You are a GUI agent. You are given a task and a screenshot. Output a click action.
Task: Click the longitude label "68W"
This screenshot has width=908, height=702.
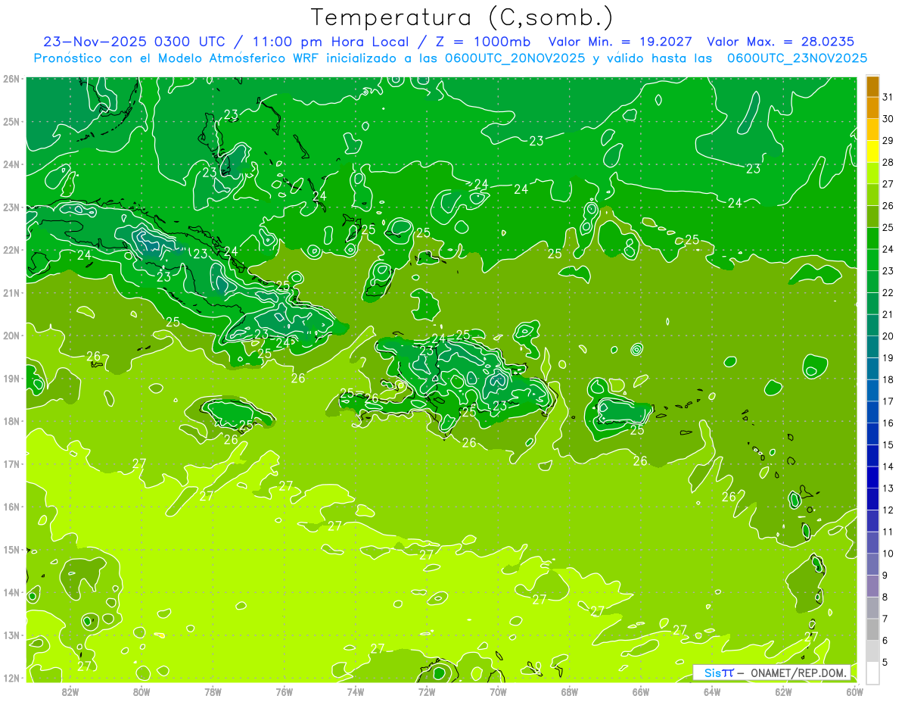pyautogui.click(x=569, y=691)
